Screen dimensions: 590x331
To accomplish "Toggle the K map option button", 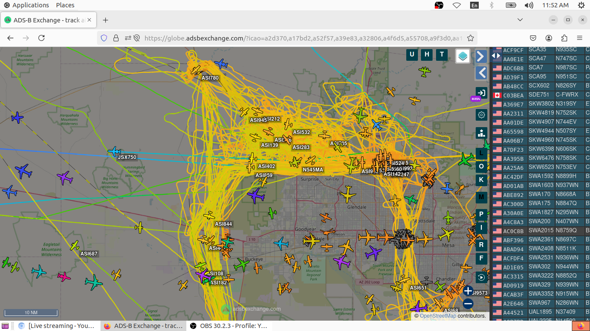I will tap(481, 180).
